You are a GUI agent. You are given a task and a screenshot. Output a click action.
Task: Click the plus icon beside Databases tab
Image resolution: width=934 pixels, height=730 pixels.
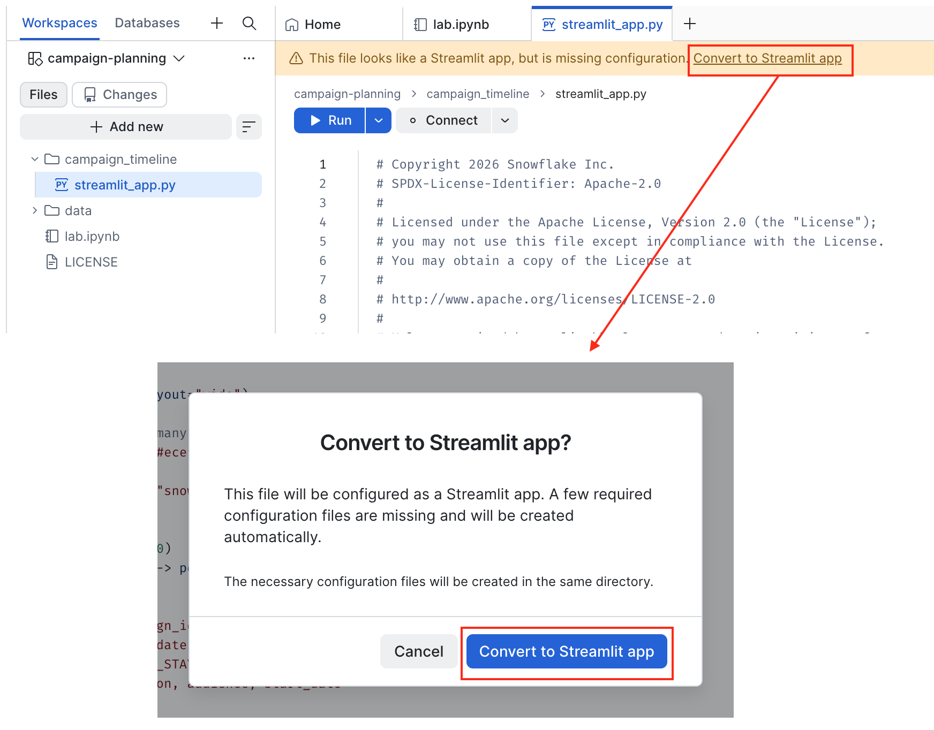(217, 23)
